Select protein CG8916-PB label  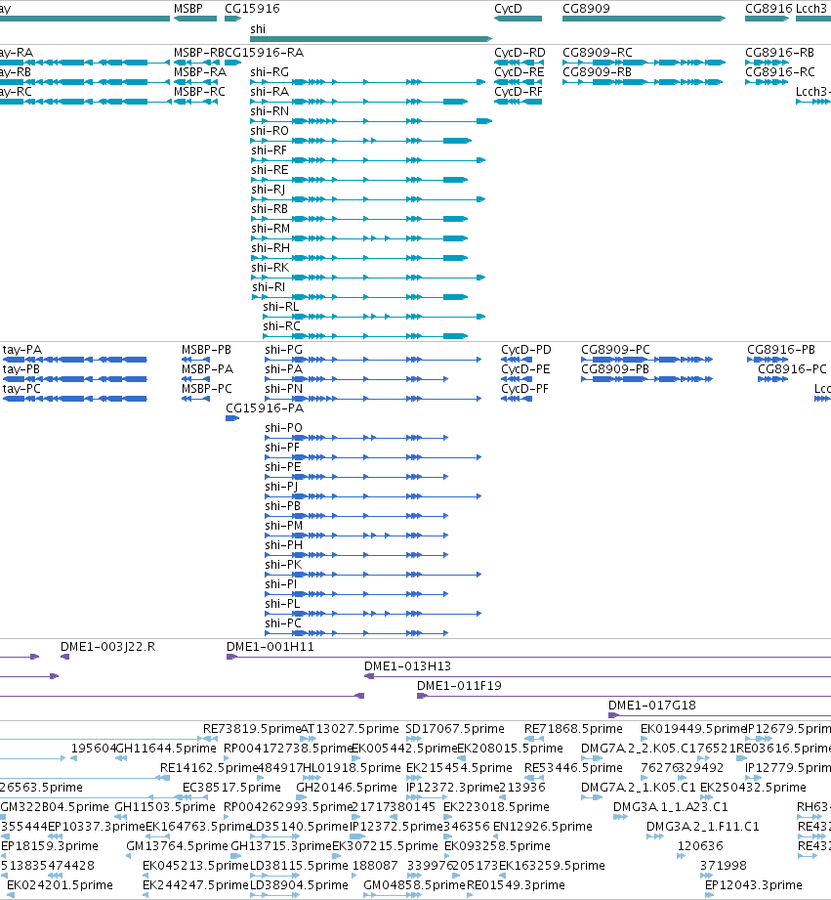click(x=781, y=350)
